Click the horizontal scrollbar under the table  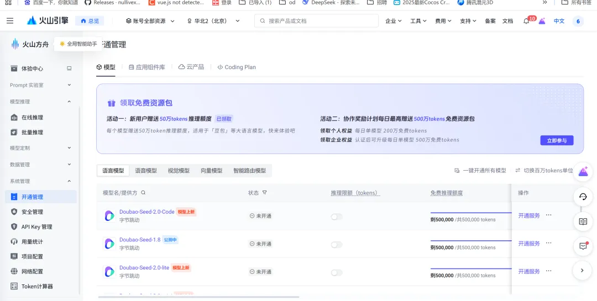pos(198,297)
